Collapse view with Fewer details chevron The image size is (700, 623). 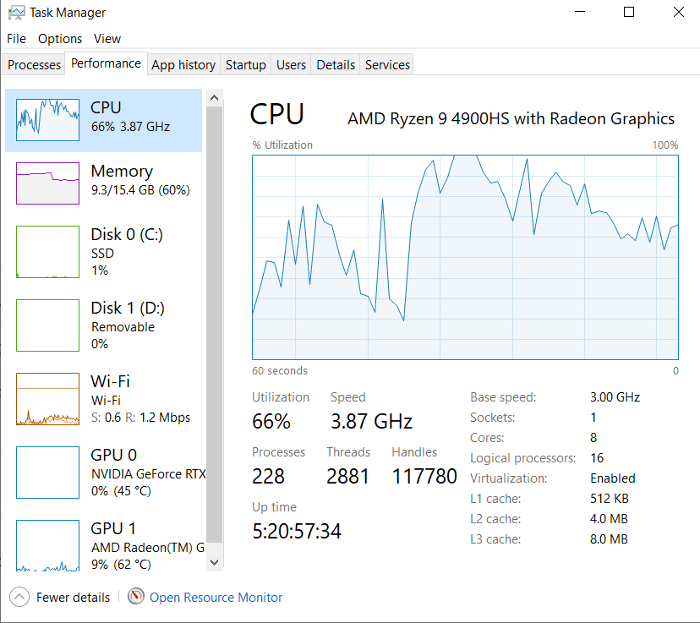pos(19,598)
